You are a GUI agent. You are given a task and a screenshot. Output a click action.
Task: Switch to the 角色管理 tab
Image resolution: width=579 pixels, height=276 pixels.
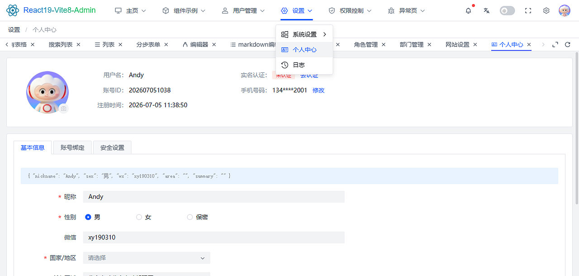[366, 44]
